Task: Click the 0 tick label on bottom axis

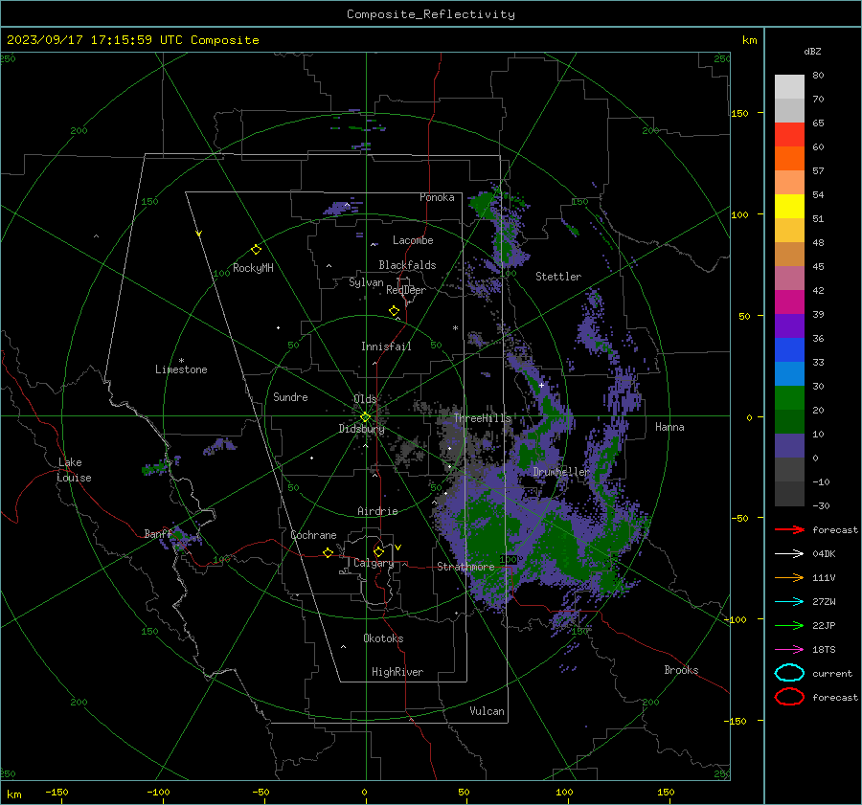Action: [x=365, y=792]
